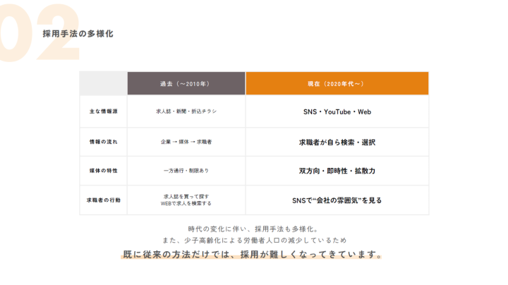Select the cell SNSで“会社の雰囲気”を見る
The width and height of the screenshot is (508, 285).
pyautogui.click(x=337, y=200)
